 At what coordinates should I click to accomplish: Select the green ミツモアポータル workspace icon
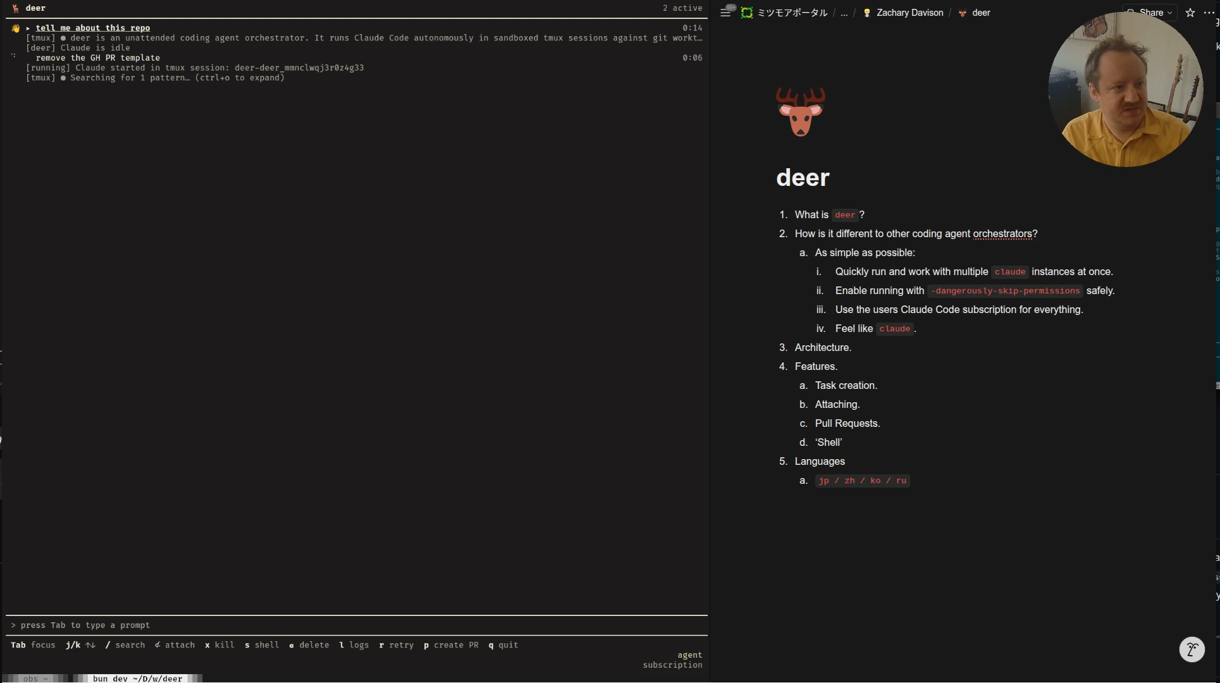[748, 12]
